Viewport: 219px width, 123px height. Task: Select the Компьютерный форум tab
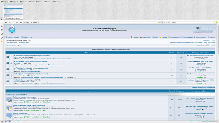[x=13, y=18]
